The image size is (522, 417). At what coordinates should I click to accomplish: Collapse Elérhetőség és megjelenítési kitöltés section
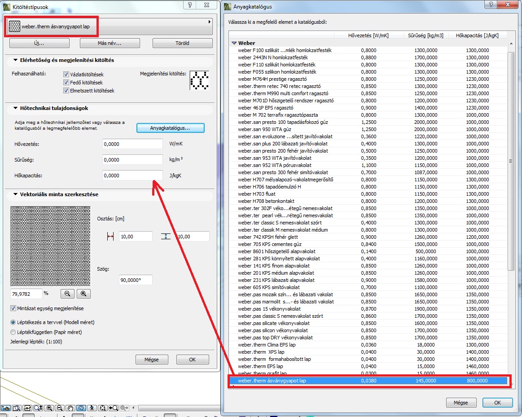[15, 60]
